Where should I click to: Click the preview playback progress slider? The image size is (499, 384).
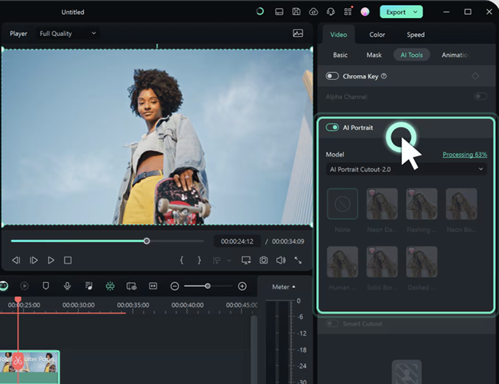(x=107, y=241)
